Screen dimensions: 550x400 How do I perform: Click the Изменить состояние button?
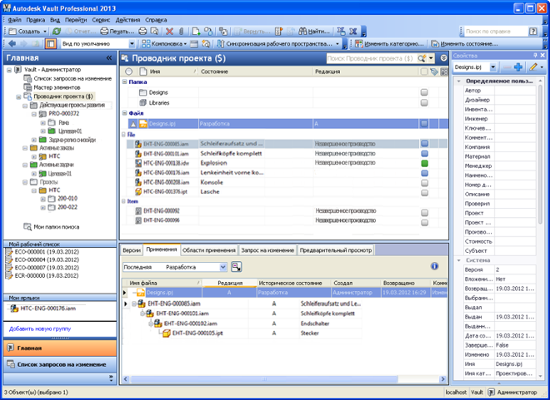pos(464,44)
